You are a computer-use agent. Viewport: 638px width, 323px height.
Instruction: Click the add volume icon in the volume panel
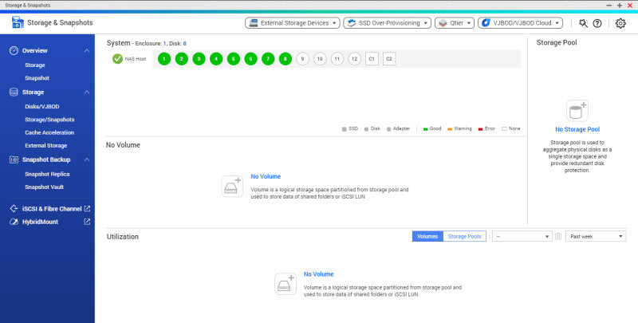pos(232,187)
